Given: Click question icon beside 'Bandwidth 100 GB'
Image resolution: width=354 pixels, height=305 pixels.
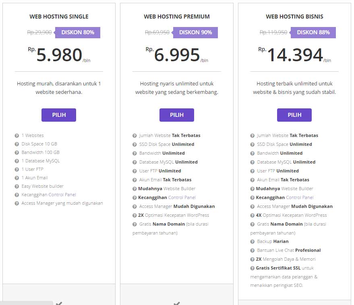Looking at the screenshot, I should [x=17, y=153].
